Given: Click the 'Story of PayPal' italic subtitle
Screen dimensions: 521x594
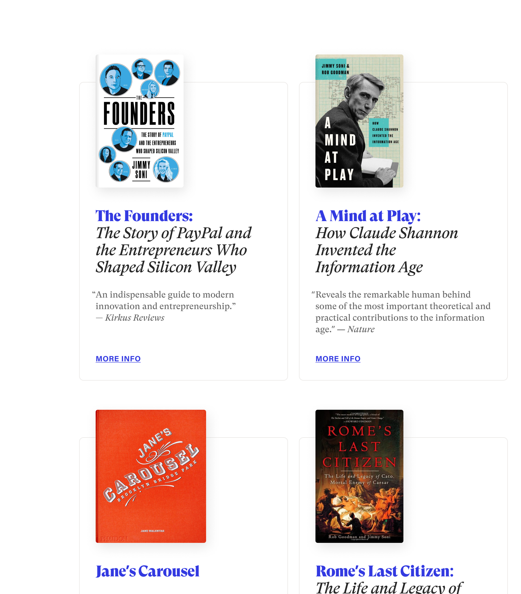Looking at the screenshot, I should 174,250.
